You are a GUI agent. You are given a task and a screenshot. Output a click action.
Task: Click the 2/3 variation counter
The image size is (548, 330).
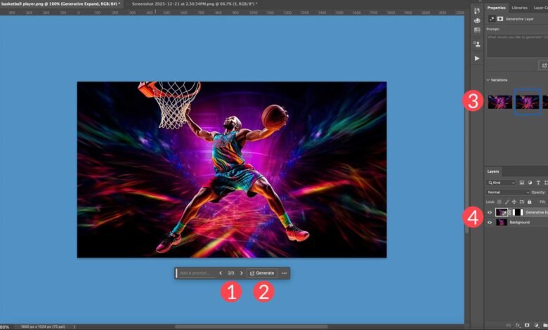pyautogui.click(x=231, y=273)
